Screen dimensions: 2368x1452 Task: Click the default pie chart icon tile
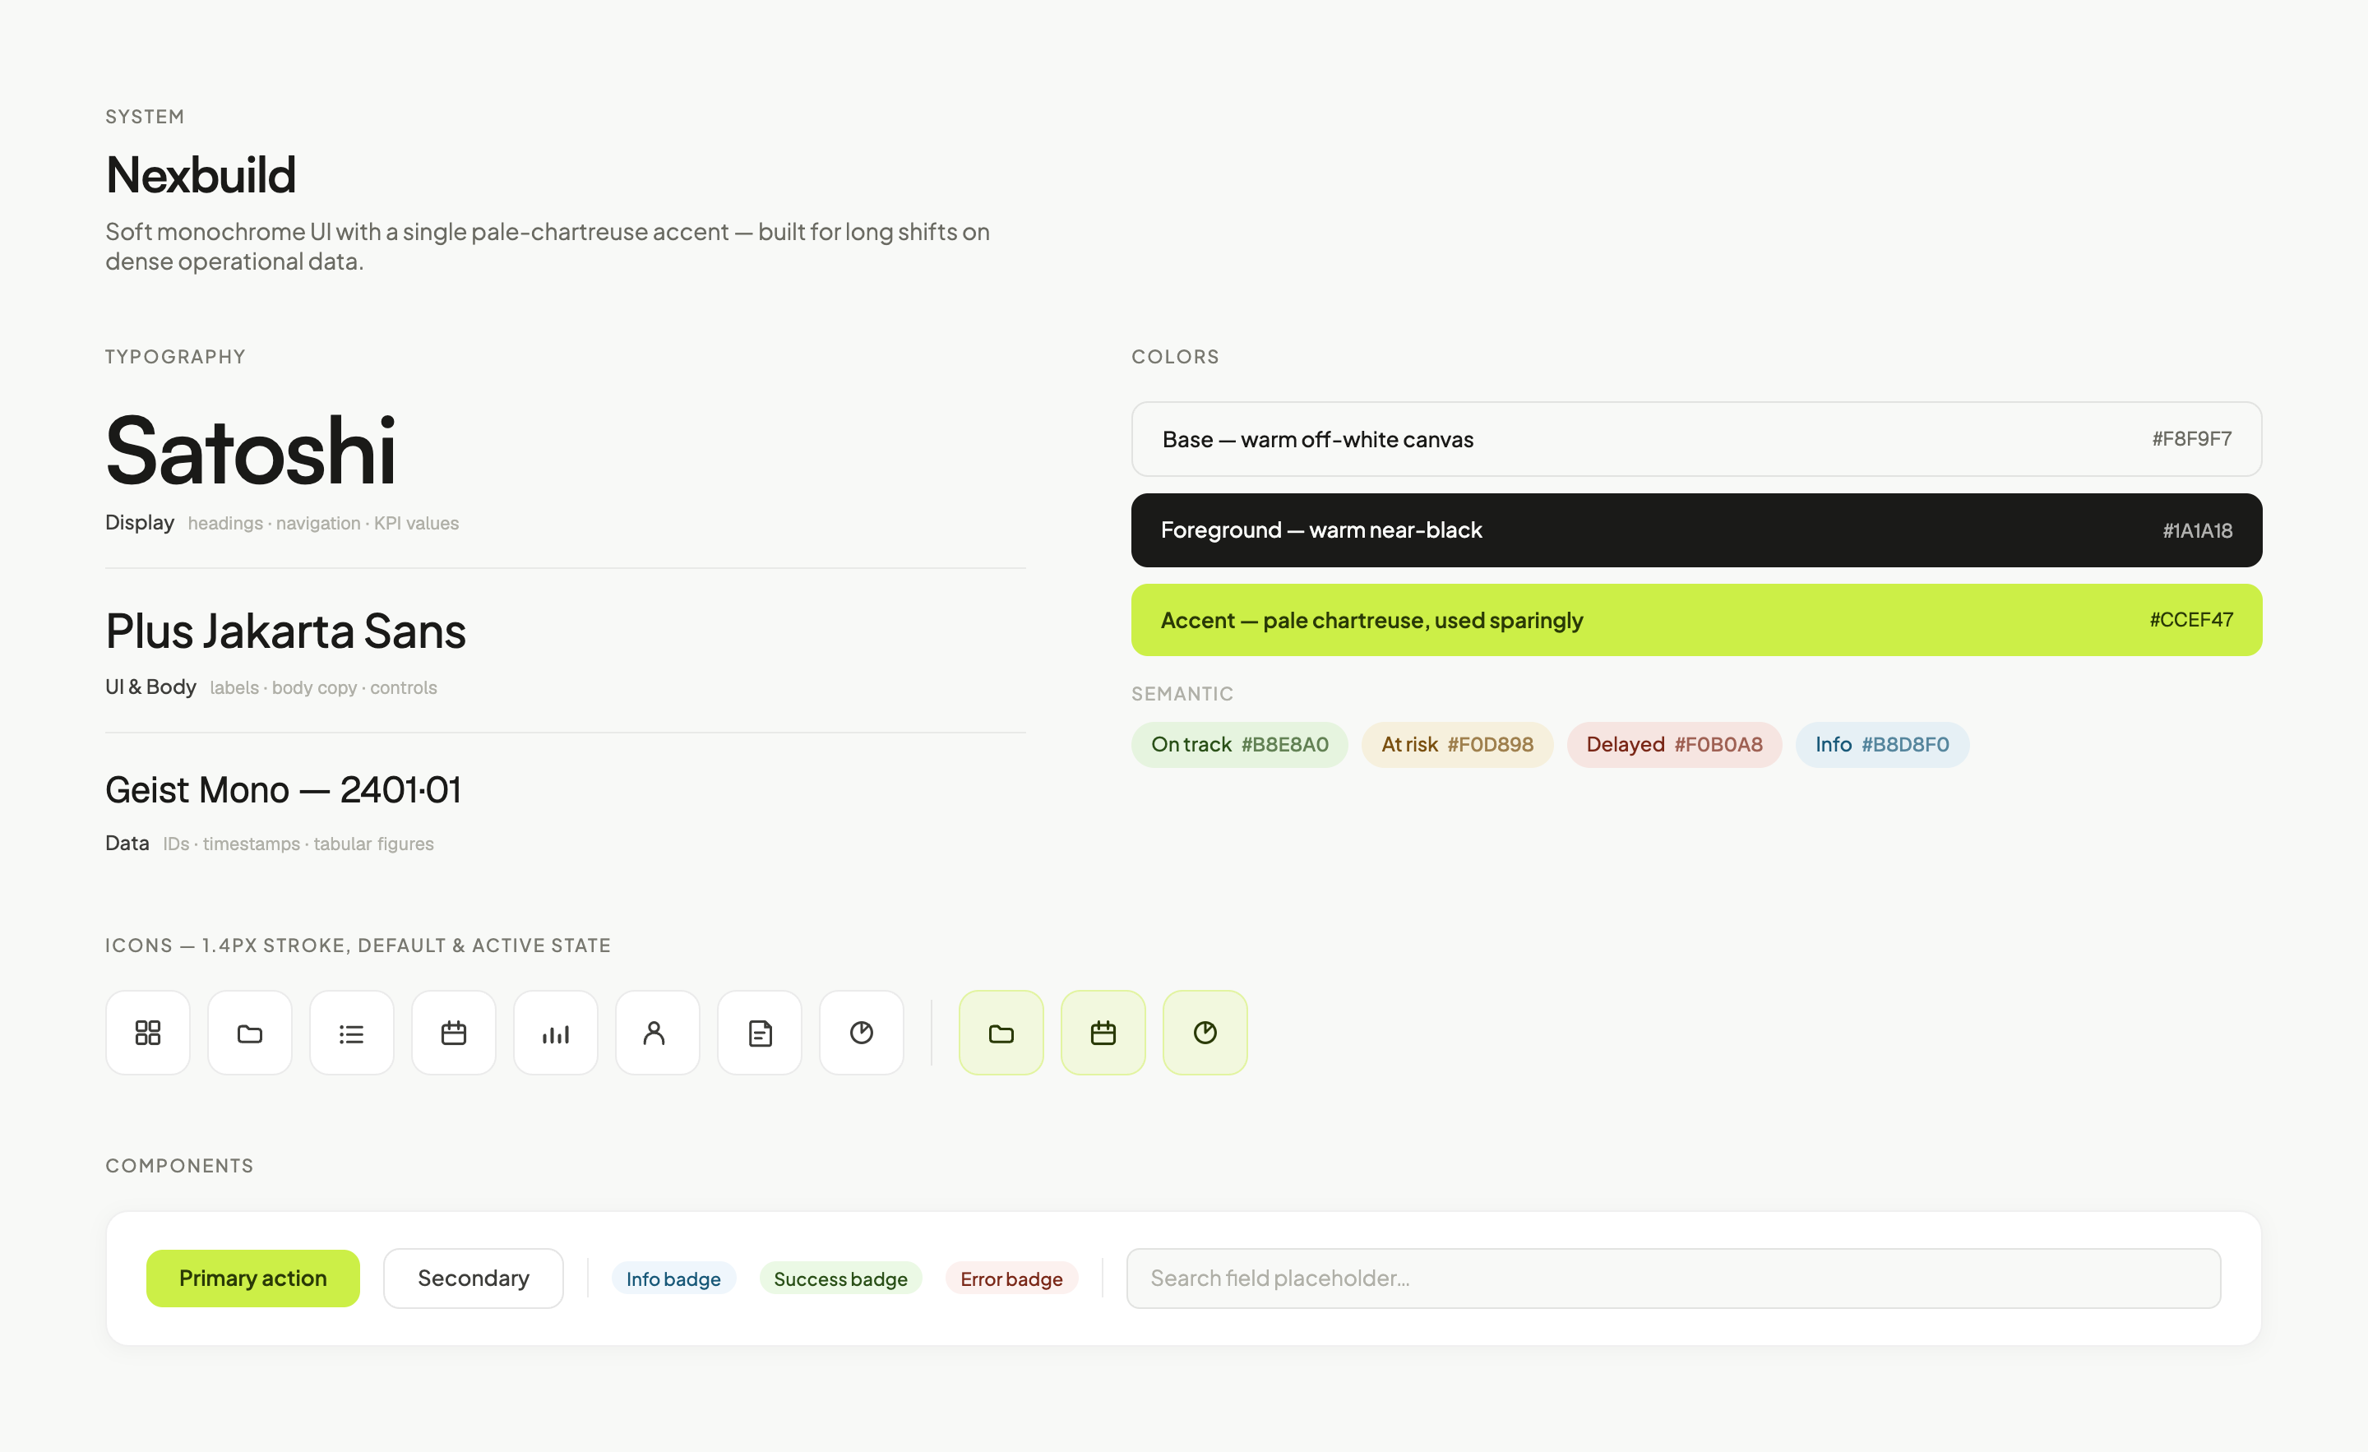pos(861,1033)
